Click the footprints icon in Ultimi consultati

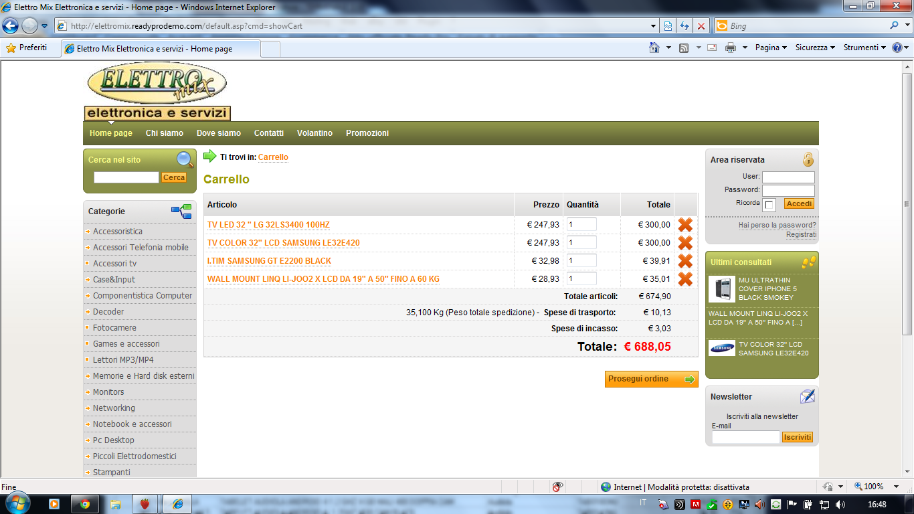click(808, 262)
